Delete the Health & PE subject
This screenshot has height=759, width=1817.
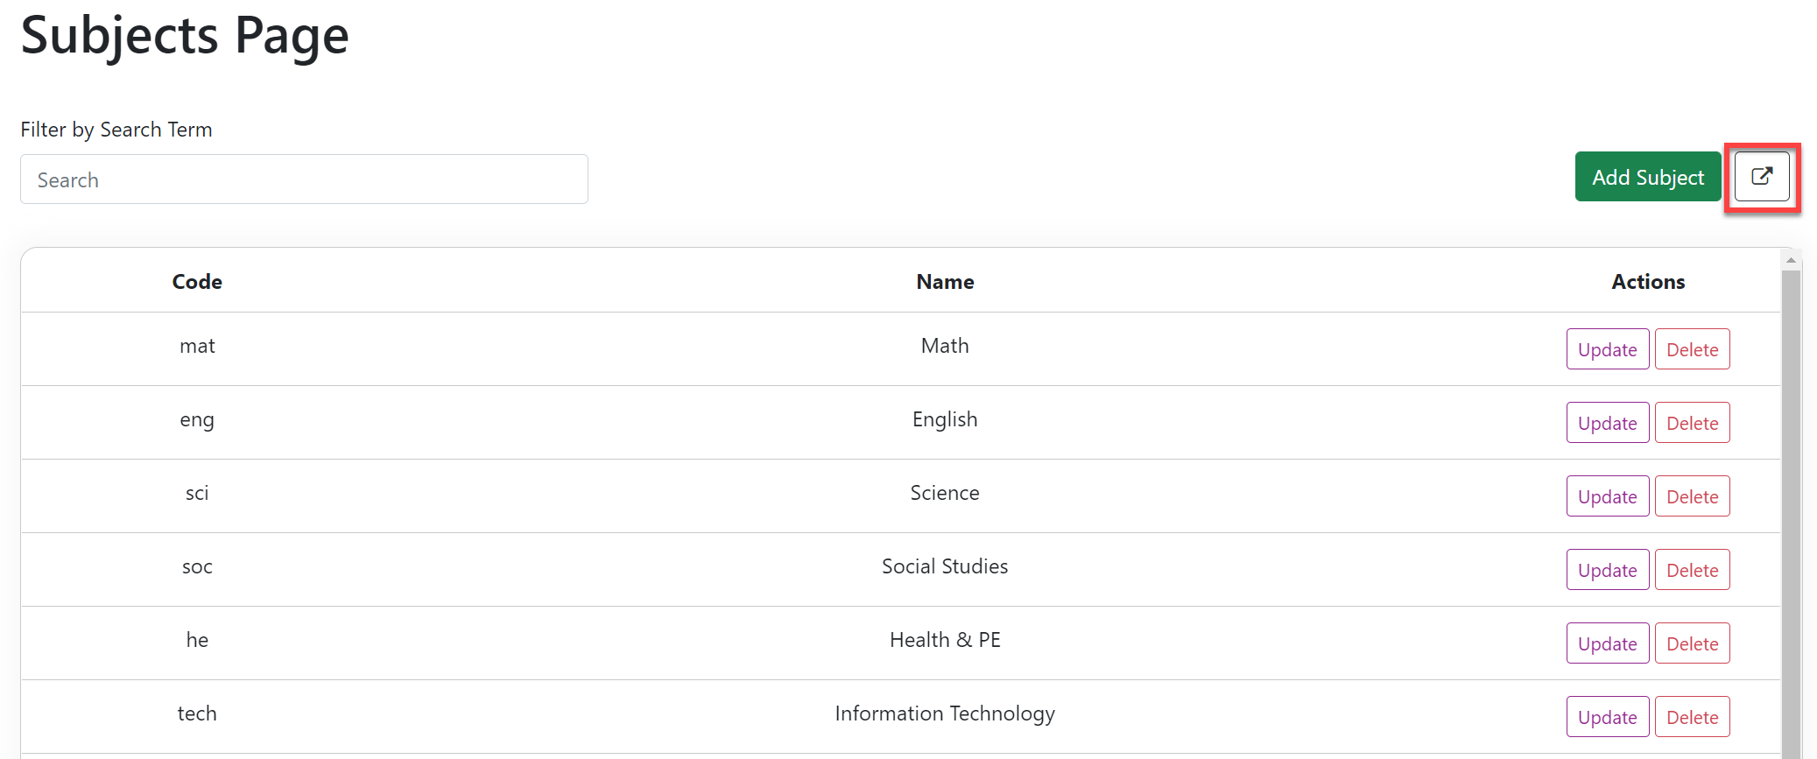click(x=1692, y=643)
